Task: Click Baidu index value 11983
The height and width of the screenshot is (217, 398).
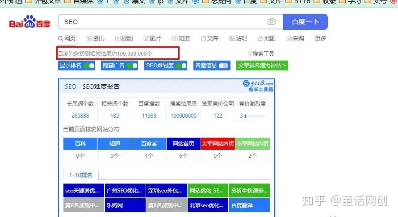Action: point(149,116)
